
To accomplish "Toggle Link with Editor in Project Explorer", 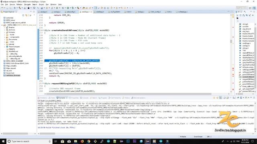I will click(26, 15).
